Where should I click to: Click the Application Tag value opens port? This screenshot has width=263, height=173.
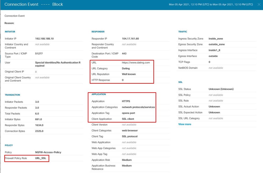point(128,113)
